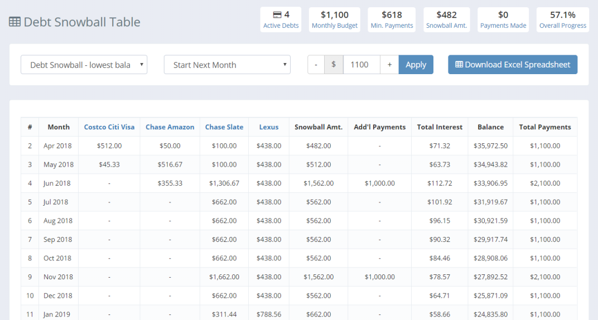Click the $1,100 Monthly Budget card

(335, 20)
